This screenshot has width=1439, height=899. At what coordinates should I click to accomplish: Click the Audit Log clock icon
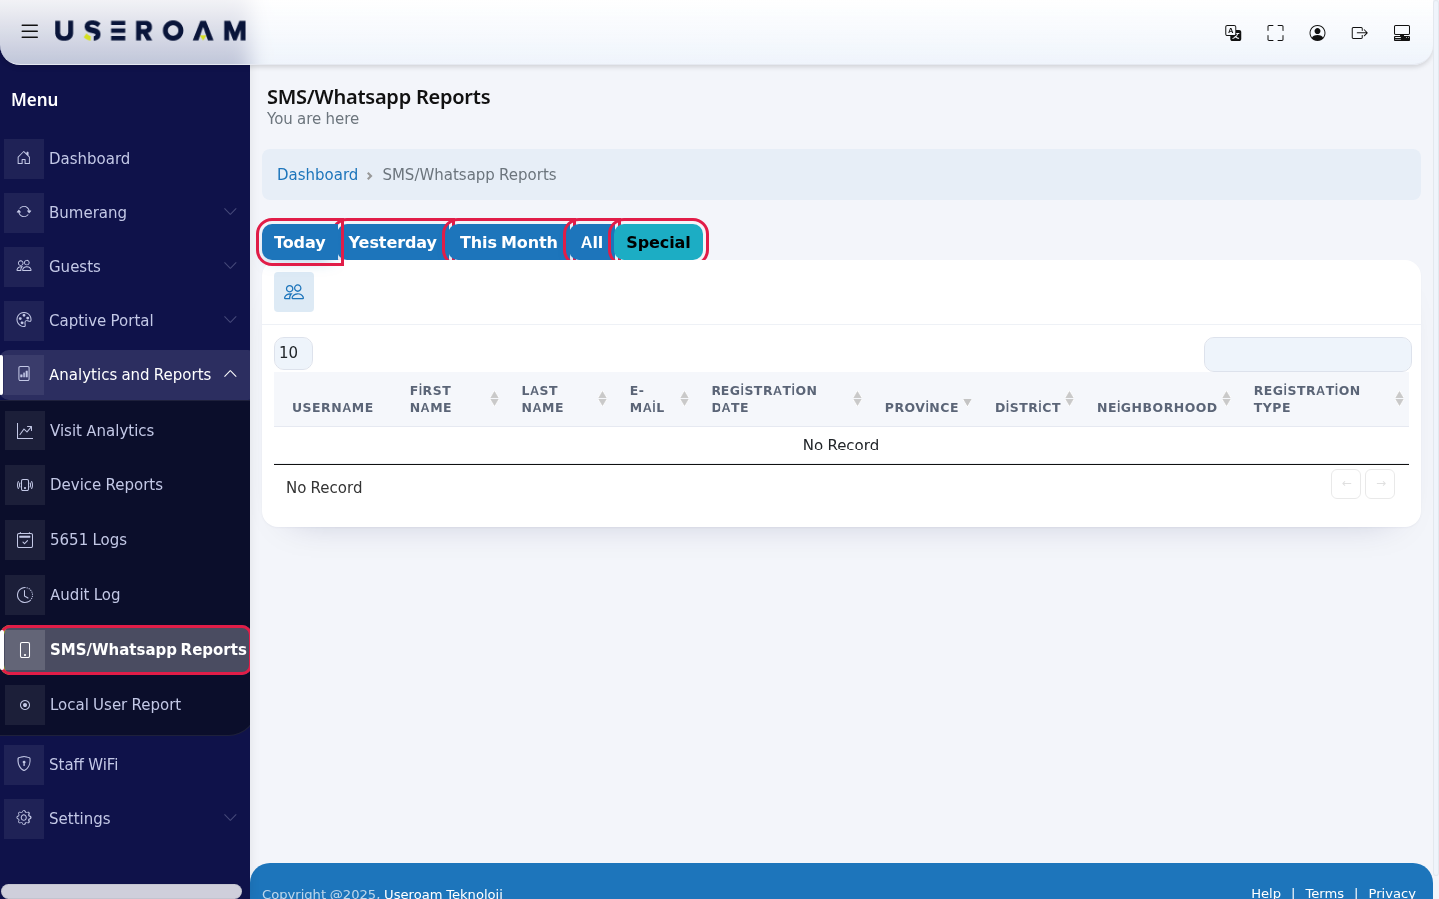[25, 595]
